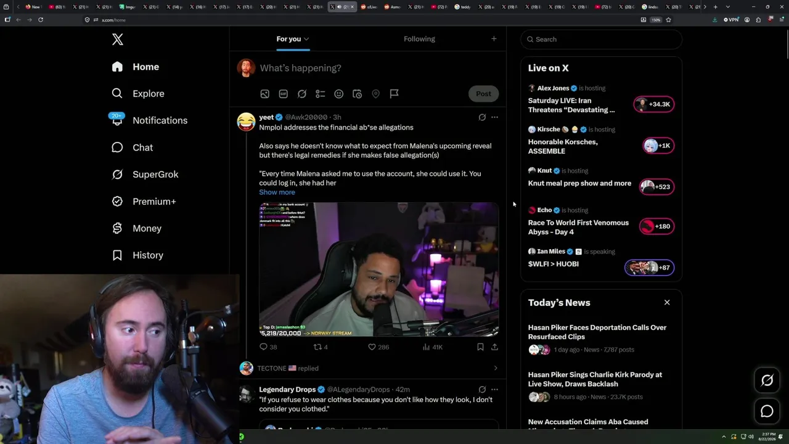Open yeet's profile avatar
The height and width of the screenshot is (444, 789).
click(x=246, y=121)
